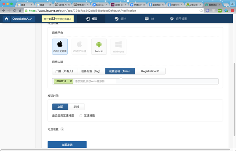Select 广播（所有人）audience option
Viewport: 236px width, 151px height.
click(x=65, y=71)
